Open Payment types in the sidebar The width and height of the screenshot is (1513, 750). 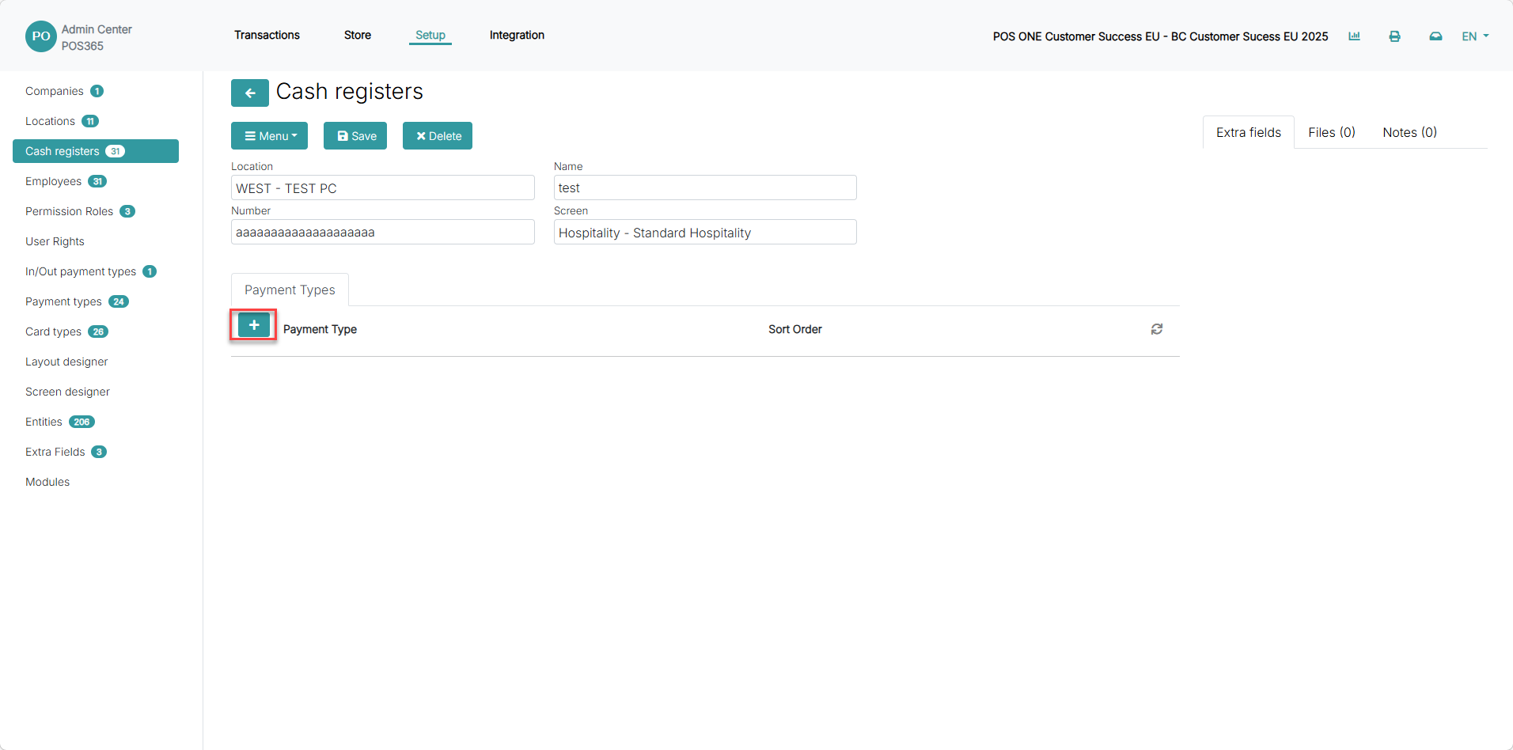[x=96, y=301]
